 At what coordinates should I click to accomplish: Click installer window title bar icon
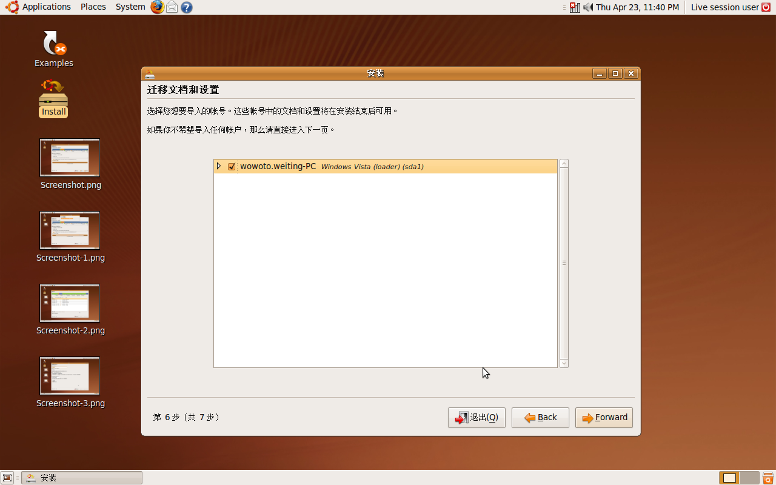click(x=150, y=73)
